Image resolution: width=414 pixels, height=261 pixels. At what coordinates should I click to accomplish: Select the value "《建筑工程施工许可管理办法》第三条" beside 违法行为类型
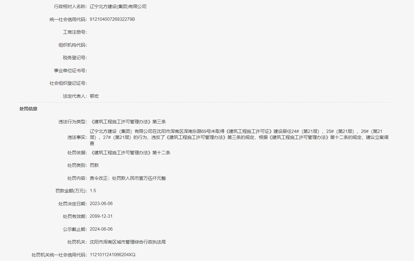(x=128, y=122)
